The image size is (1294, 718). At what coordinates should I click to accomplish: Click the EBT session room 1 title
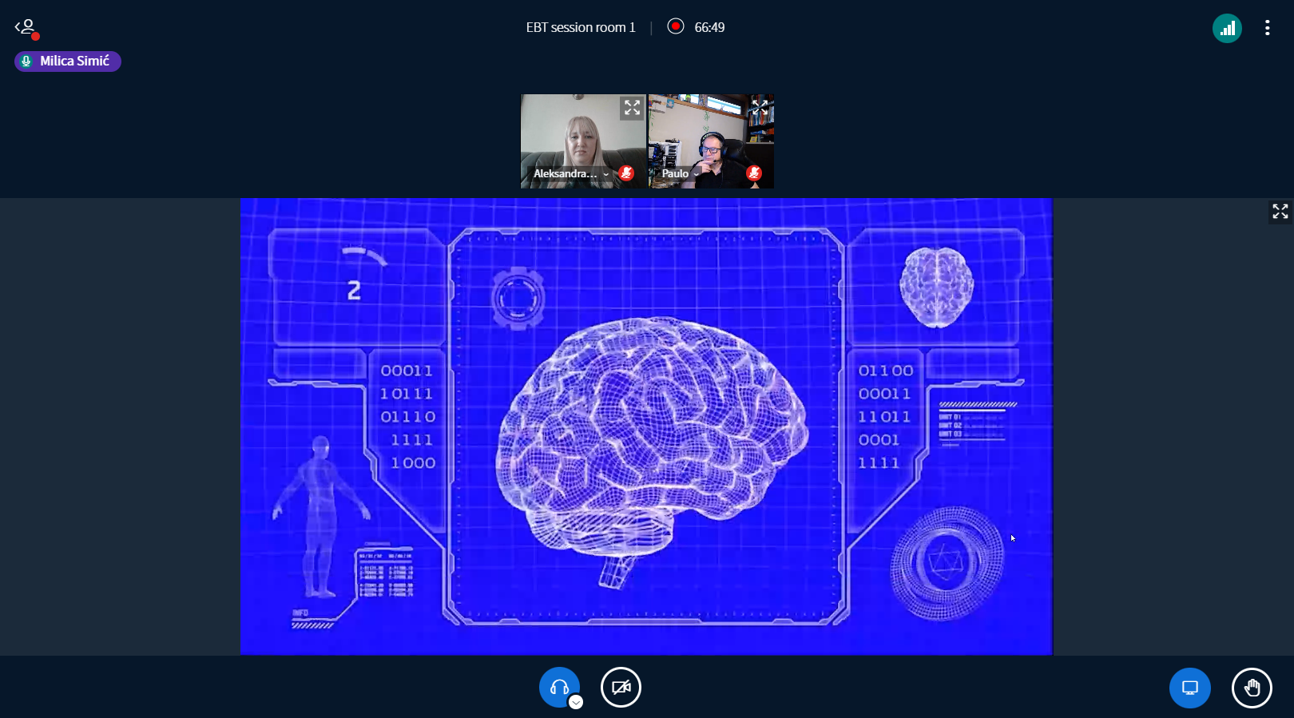581,27
